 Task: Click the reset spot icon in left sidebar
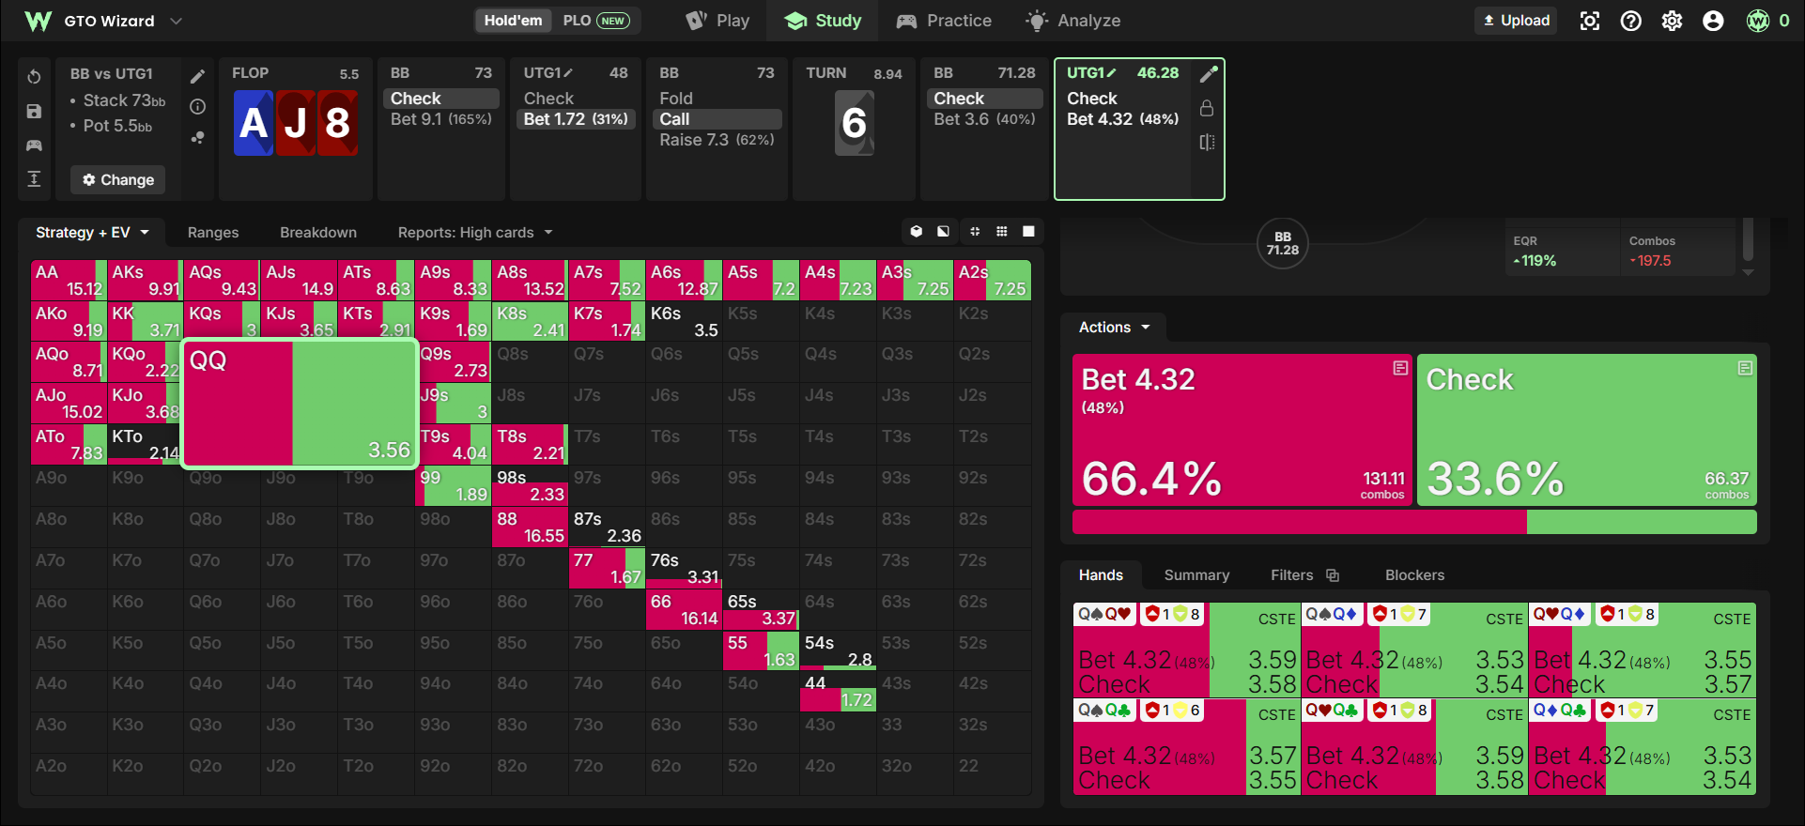[34, 77]
